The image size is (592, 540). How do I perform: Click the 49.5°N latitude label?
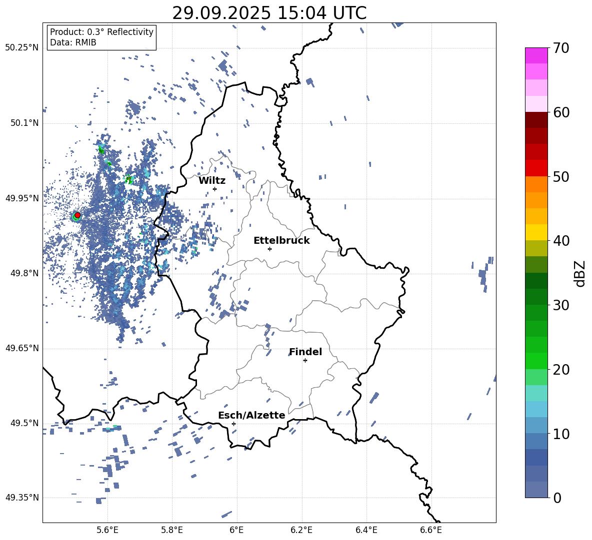[x=24, y=423]
